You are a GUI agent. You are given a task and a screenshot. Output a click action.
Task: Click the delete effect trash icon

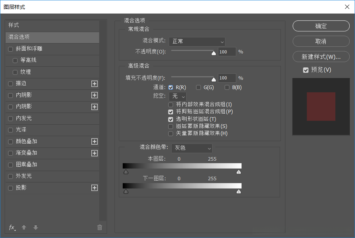point(100,227)
